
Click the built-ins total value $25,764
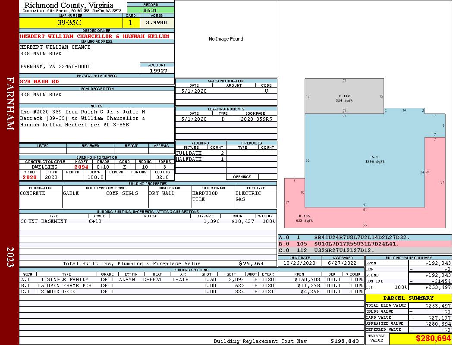[x=252, y=263]
